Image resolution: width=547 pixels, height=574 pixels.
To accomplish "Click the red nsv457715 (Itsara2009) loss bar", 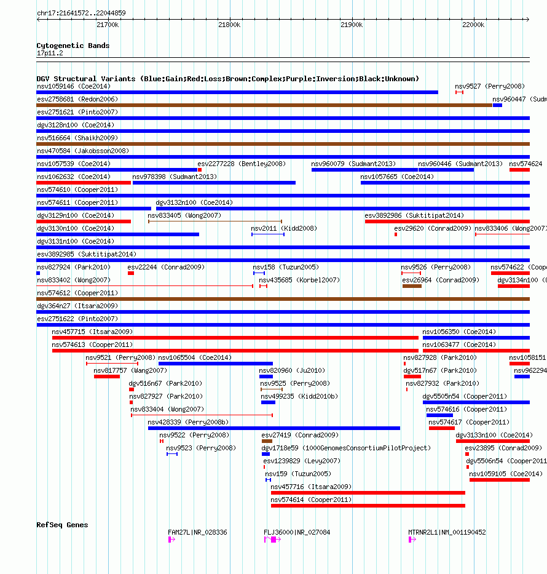I will pos(235,338).
